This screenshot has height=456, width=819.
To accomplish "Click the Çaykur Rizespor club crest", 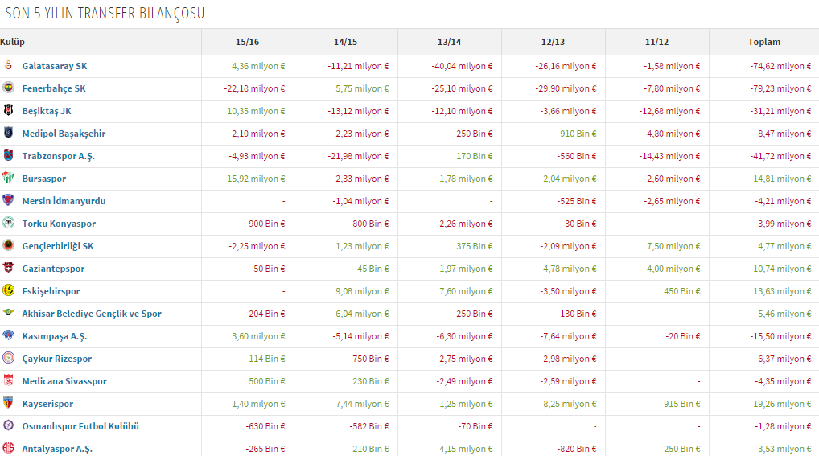I will click(x=8, y=357).
